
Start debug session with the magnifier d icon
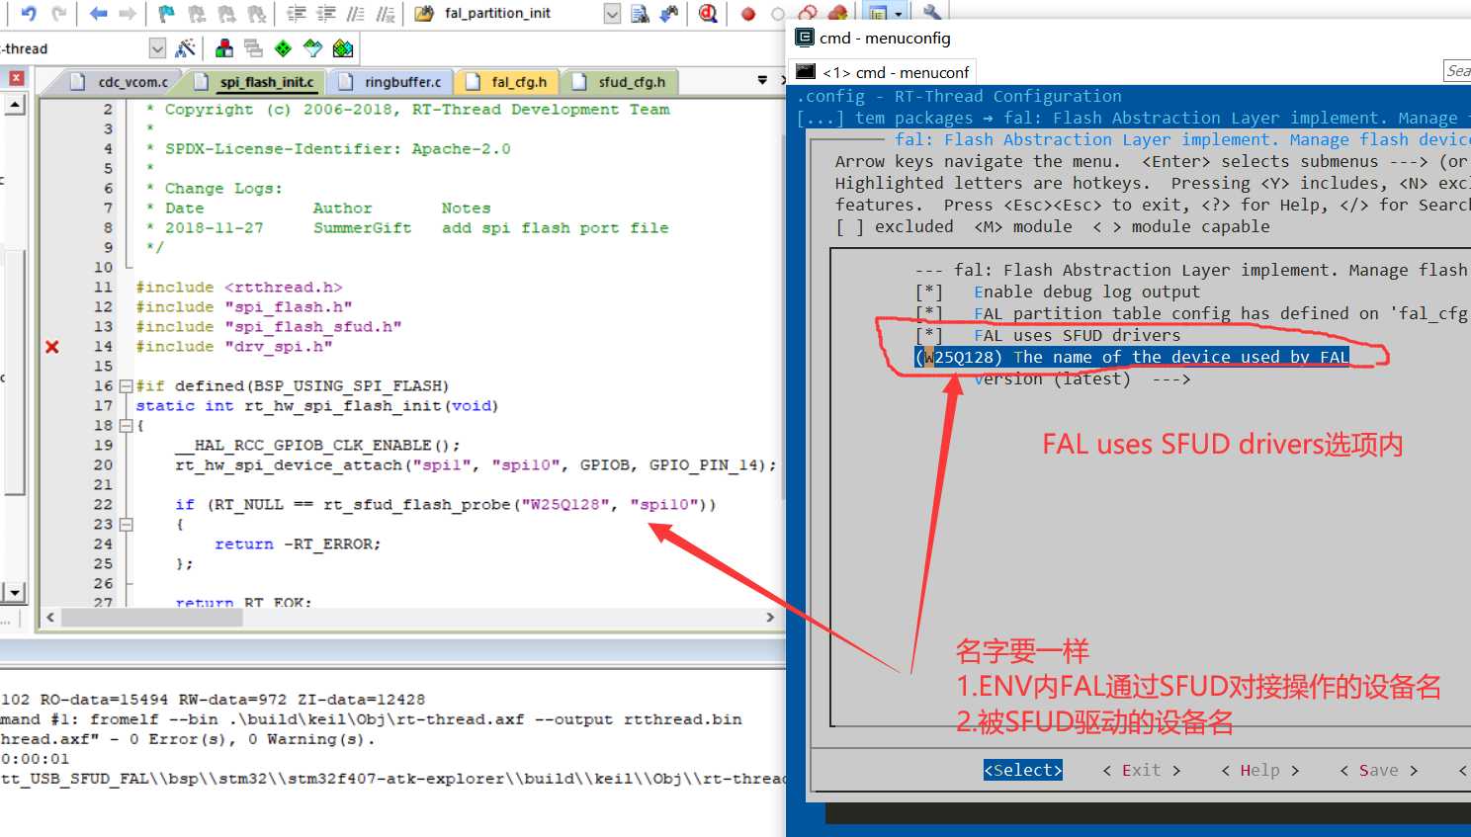[708, 13]
